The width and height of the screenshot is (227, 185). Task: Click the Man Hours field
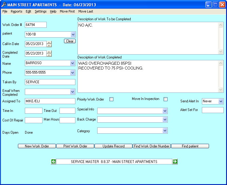click(68, 120)
